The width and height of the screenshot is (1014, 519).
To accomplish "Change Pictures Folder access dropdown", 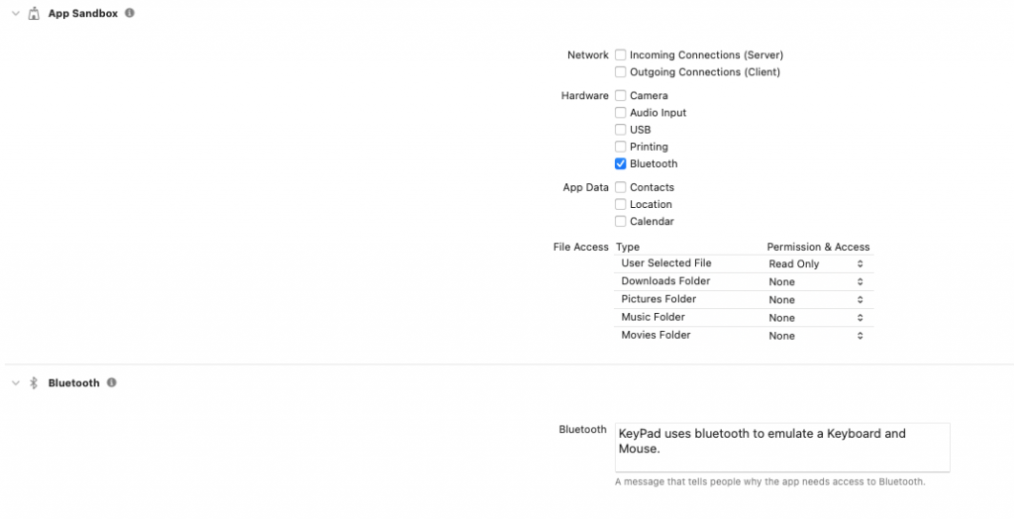I will click(816, 300).
